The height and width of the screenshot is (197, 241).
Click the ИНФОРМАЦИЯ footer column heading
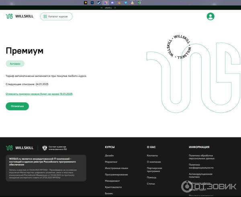pyautogui.click(x=199, y=147)
